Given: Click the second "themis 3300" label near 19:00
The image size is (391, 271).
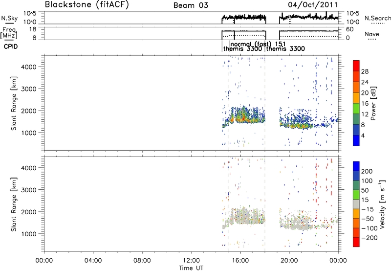Looking at the screenshot, I should (285, 48).
